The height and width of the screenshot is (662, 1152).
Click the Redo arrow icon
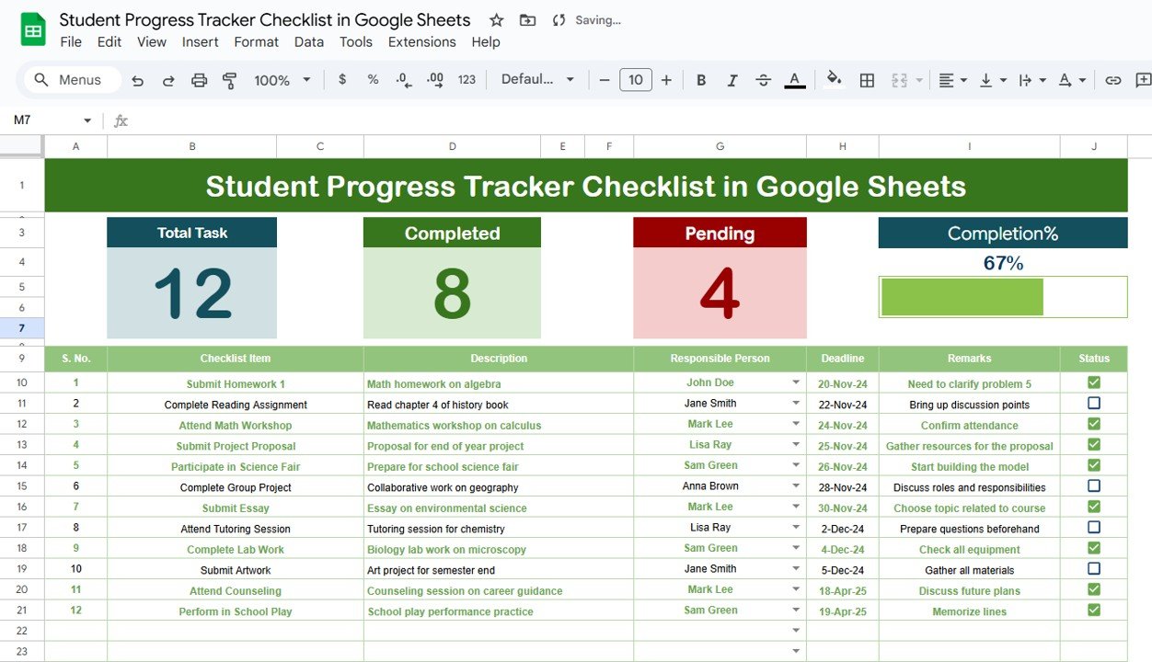click(x=168, y=81)
